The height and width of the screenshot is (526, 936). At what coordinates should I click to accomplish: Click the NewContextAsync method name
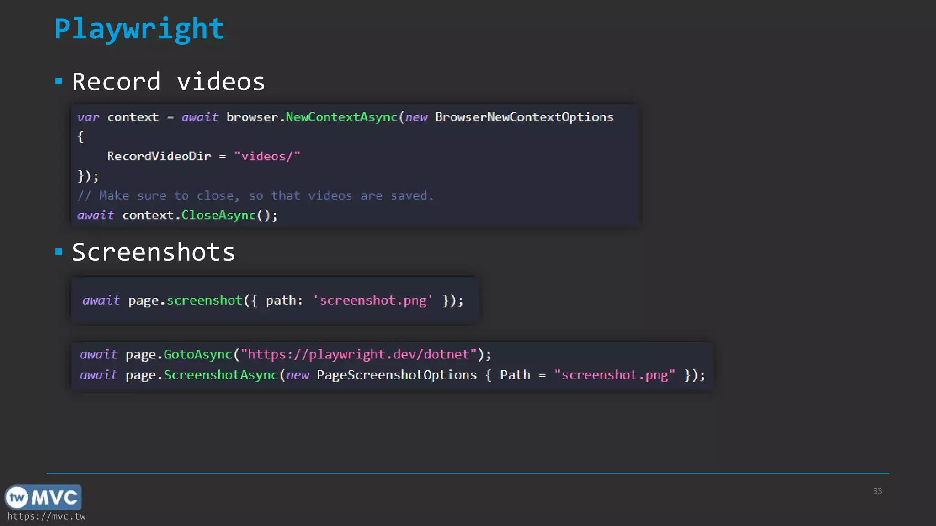pos(341,117)
